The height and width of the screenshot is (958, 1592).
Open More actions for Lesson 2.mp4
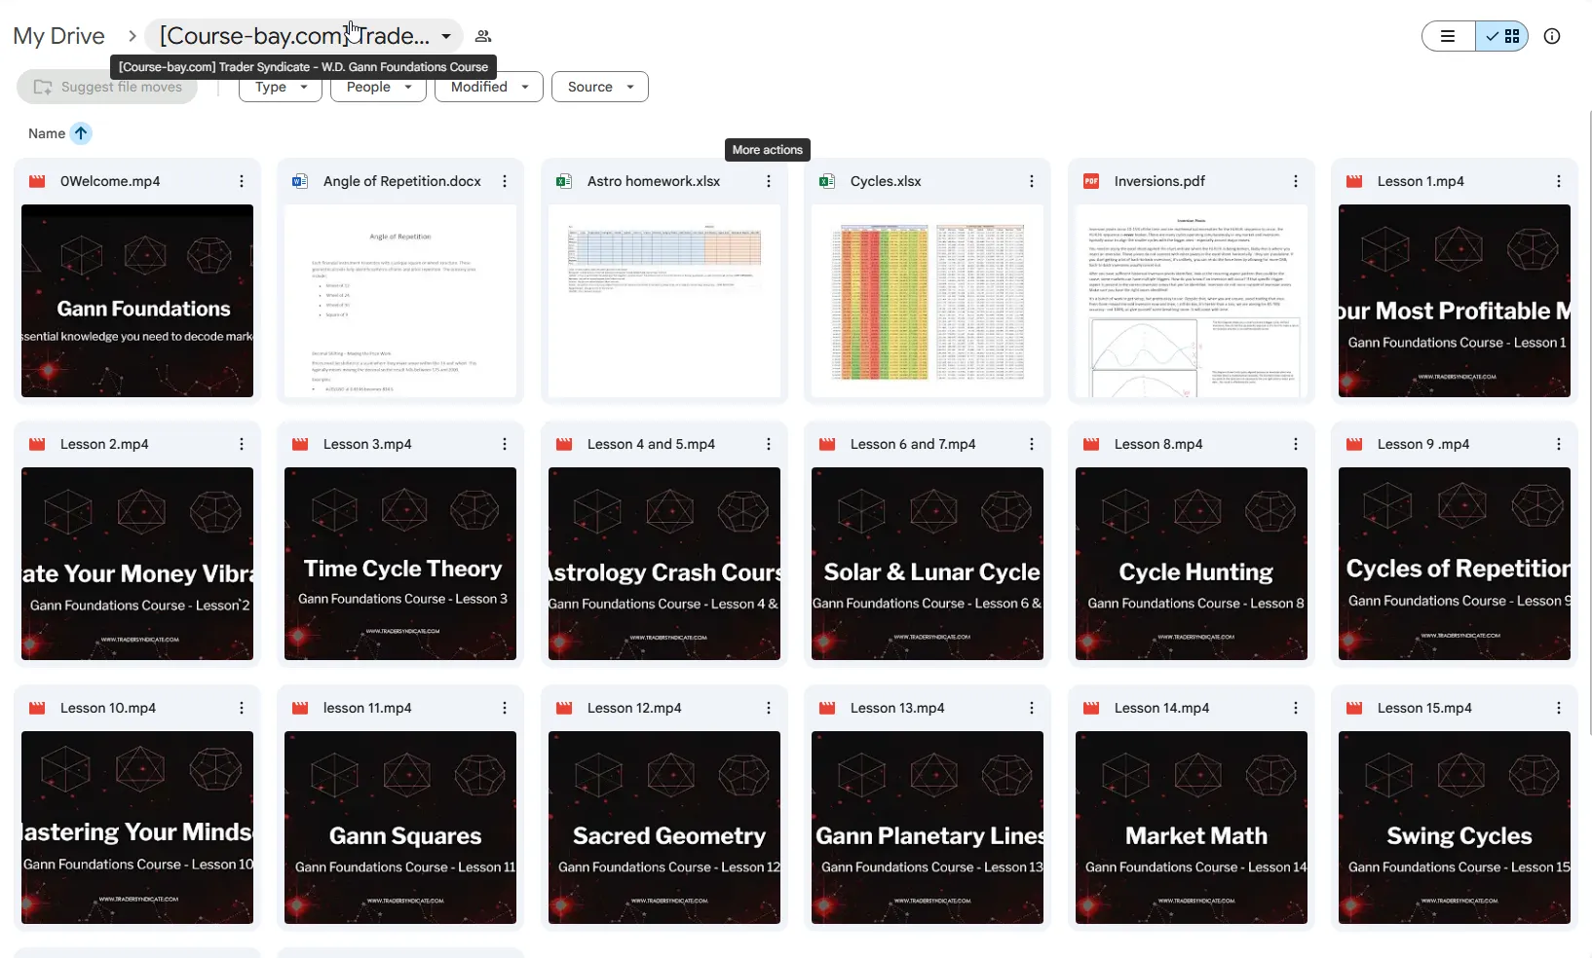242,444
